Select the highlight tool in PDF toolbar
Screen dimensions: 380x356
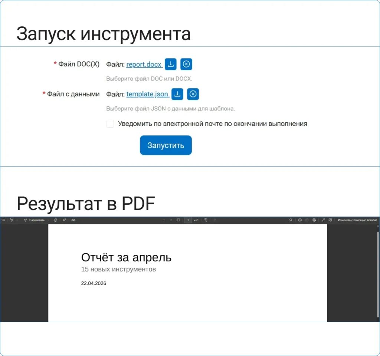point(12,220)
